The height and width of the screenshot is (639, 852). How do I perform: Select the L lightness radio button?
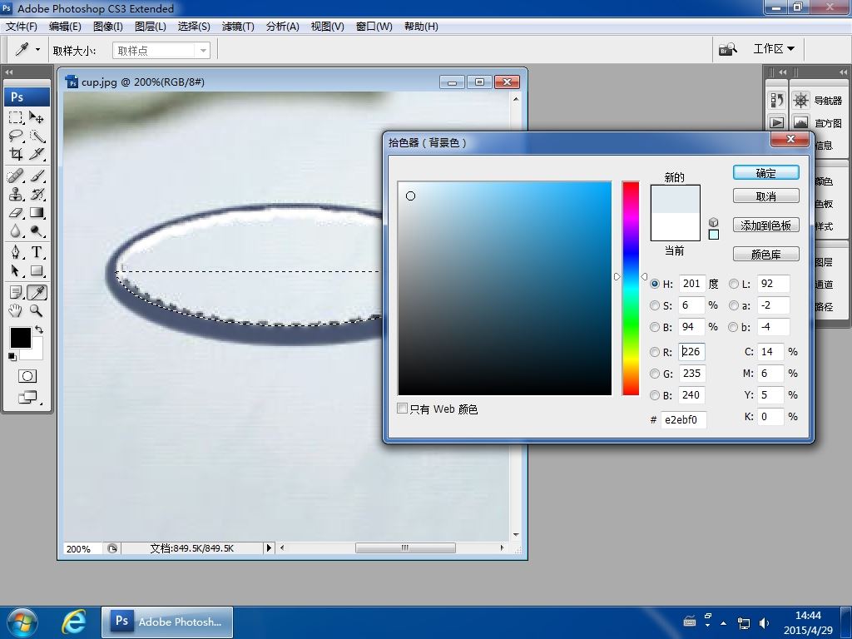[734, 284]
